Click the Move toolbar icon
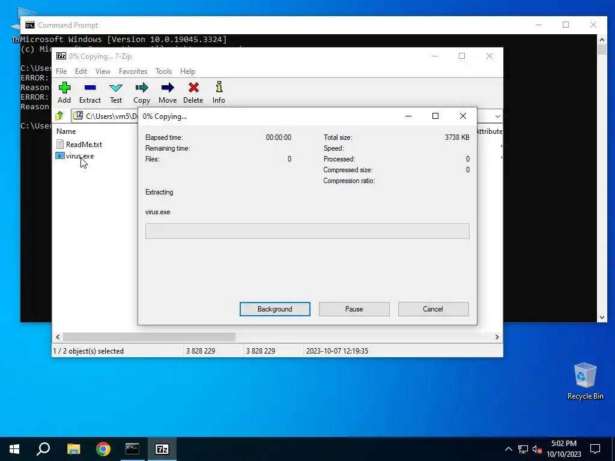The width and height of the screenshot is (615, 461). click(168, 92)
